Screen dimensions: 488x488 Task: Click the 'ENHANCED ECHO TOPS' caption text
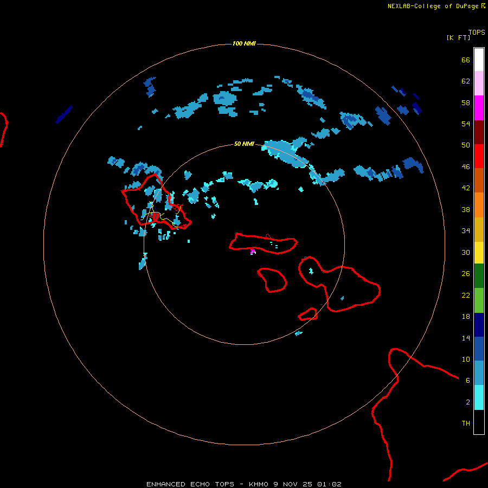pos(190,484)
